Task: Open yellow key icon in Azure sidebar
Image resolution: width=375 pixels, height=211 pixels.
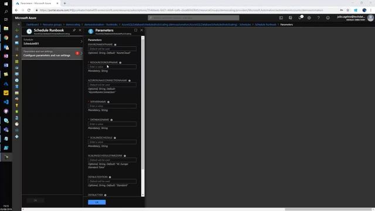Action: coord(17,105)
